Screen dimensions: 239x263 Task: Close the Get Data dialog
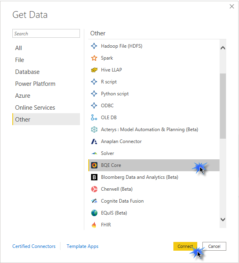pyautogui.click(x=232, y=6)
